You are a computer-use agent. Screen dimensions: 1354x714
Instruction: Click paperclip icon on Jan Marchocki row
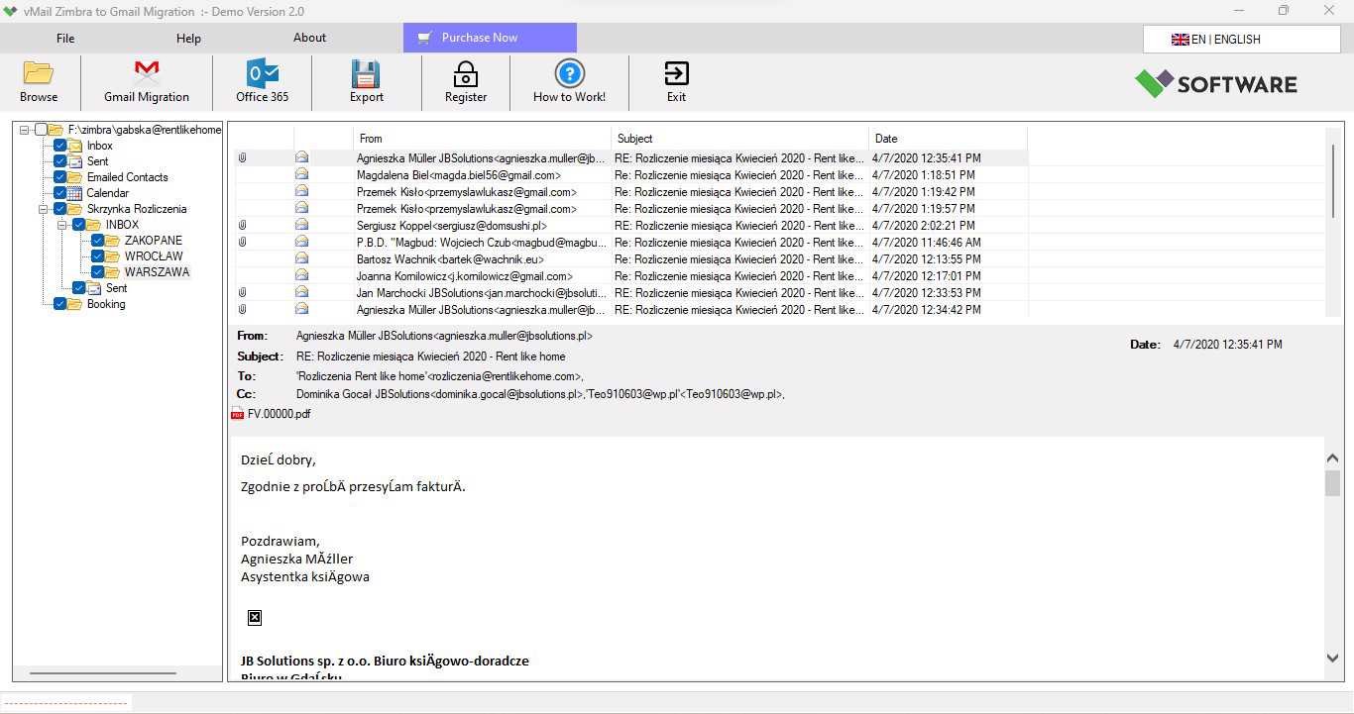click(x=242, y=293)
